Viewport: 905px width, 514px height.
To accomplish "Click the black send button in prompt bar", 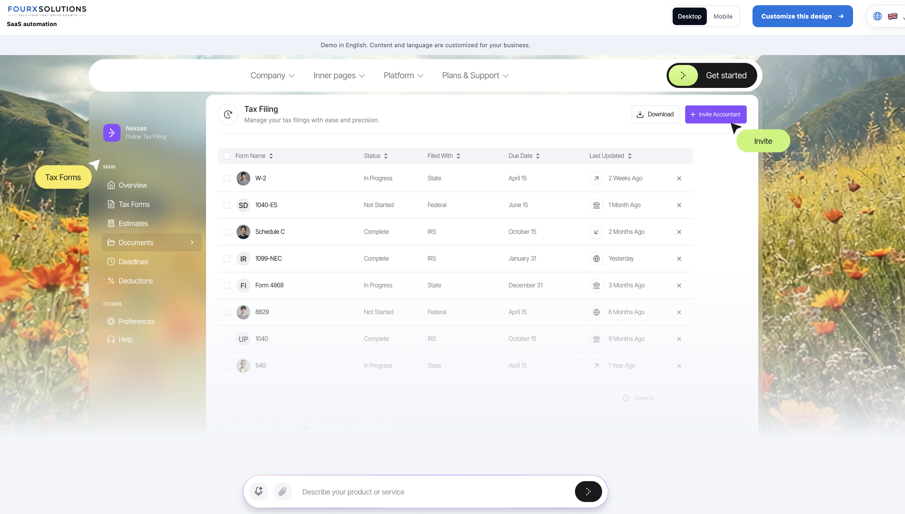I will point(588,491).
